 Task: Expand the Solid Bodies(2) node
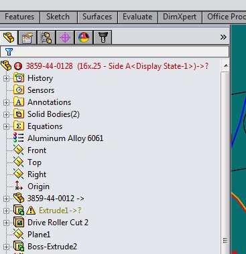coord(6,114)
